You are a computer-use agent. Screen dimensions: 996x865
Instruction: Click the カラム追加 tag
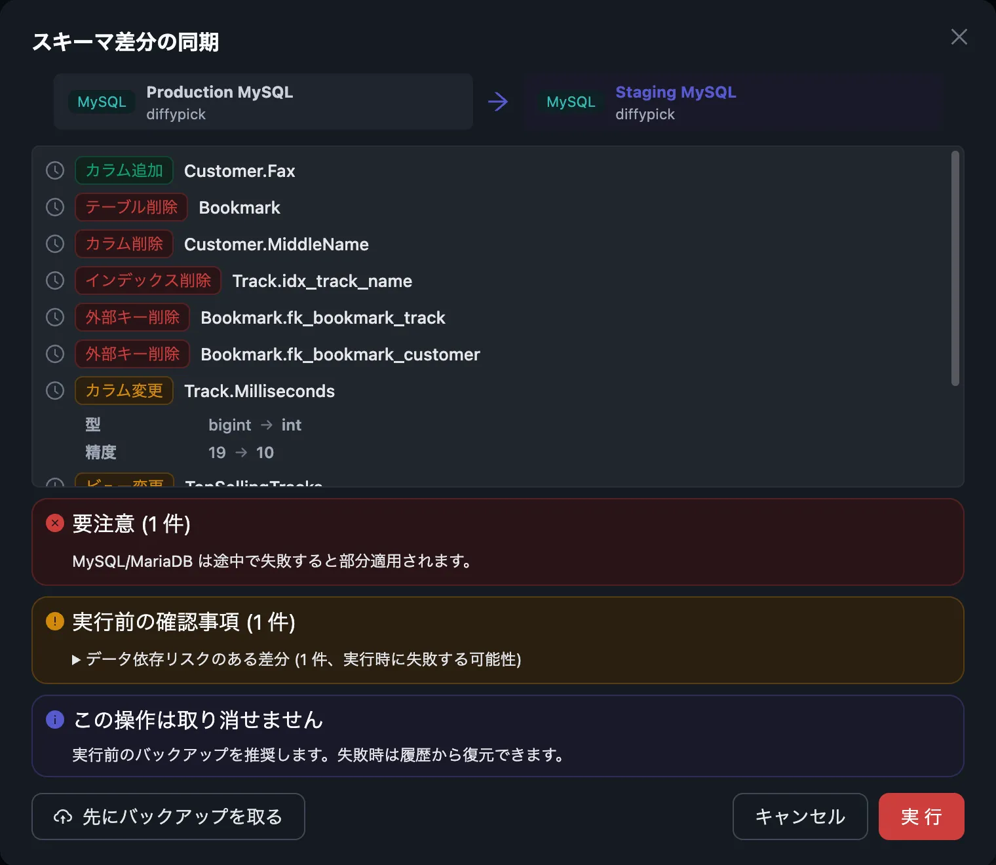click(124, 170)
